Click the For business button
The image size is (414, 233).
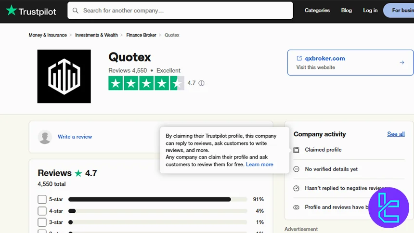point(399,10)
